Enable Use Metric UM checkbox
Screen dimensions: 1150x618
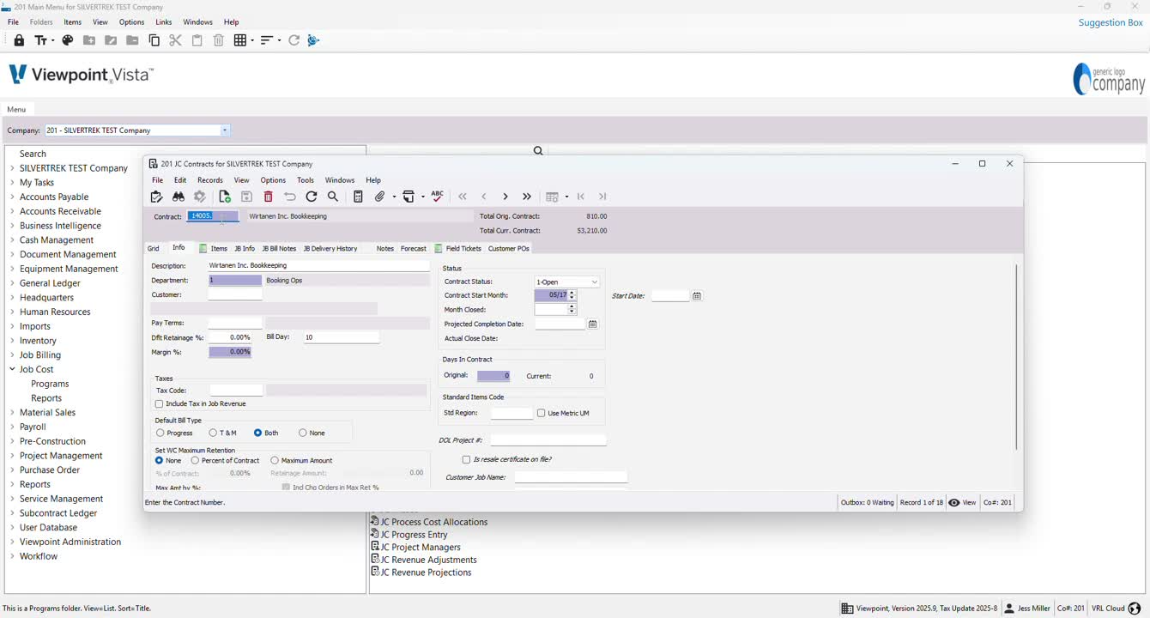[x=542, y=413]
